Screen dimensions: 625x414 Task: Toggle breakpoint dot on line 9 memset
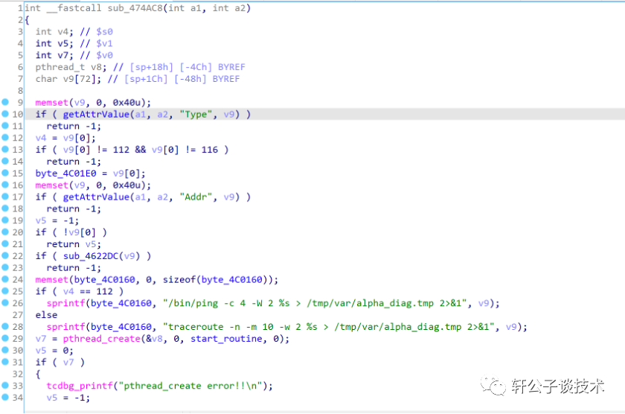(x=5, y=102)
